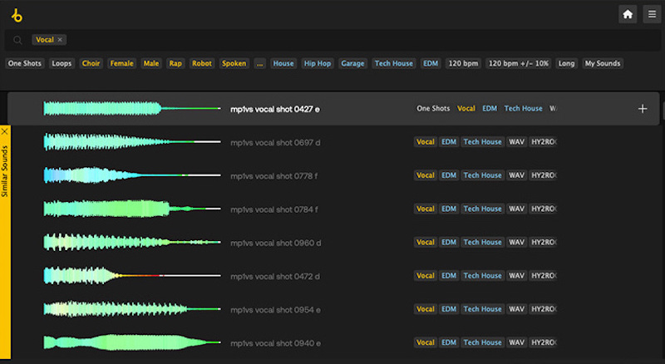Viewport: 665px width, 364px height.
Task: Click the orange app logo
Action: 16,14
